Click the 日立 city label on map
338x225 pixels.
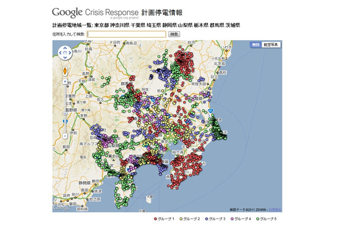tap(214, 77)
